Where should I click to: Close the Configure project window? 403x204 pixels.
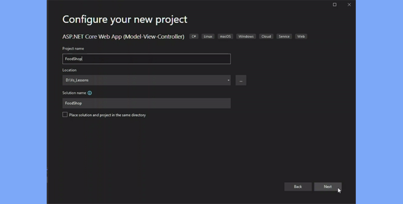click(x=349, y=5)
